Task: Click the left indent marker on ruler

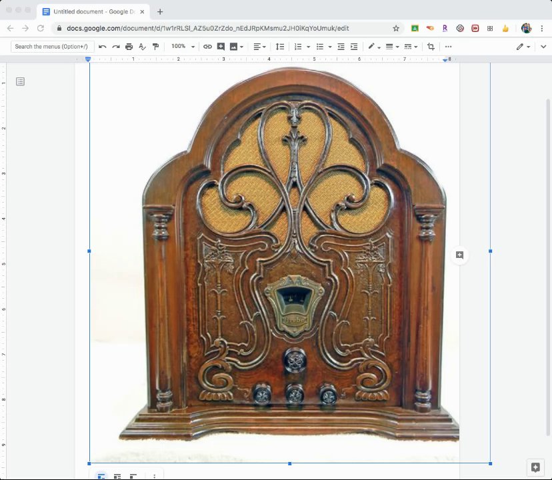Action: point(89,59)
